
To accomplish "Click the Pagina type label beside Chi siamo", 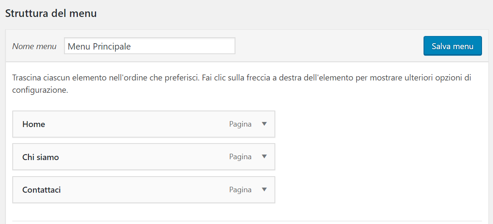I will [x=240, y=157].
